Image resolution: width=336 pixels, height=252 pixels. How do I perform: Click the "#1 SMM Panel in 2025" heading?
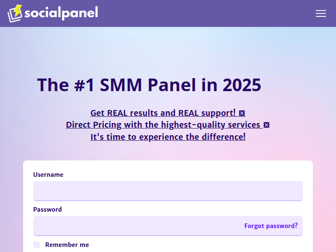(x=149, y=85)
